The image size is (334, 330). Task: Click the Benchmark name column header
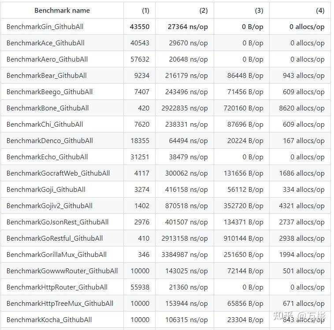(62, 10)
